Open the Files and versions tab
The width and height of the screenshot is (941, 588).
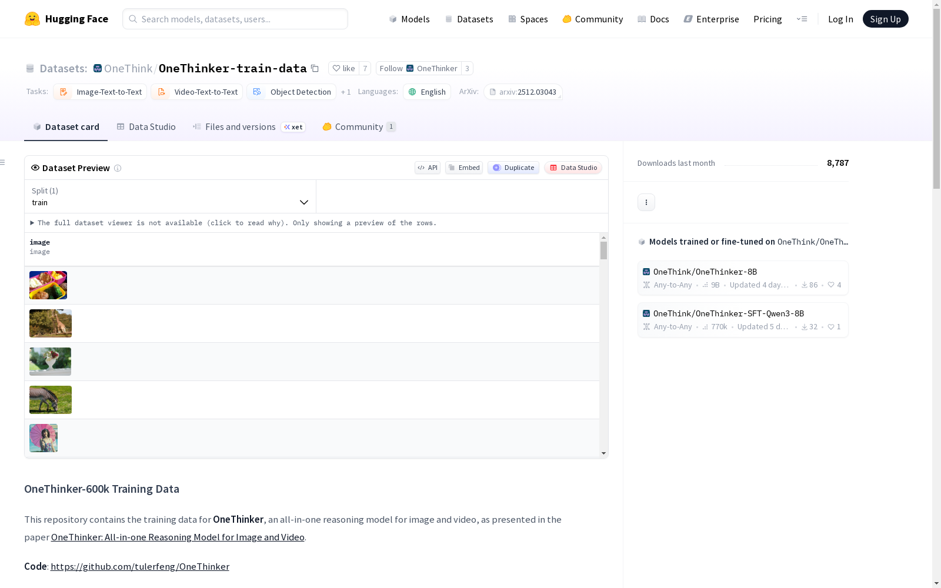click(249, 127)
